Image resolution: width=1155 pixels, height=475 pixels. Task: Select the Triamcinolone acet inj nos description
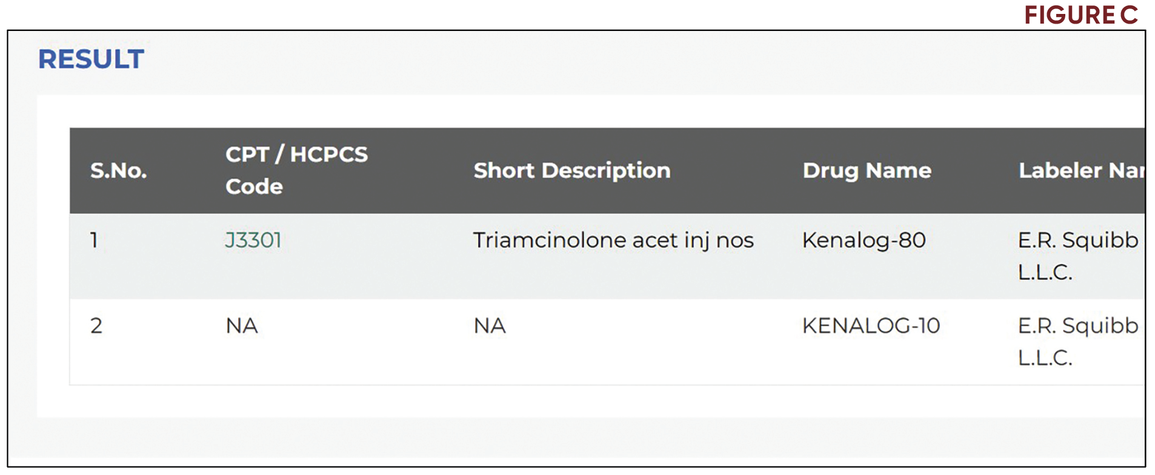[x=613, y=240]
